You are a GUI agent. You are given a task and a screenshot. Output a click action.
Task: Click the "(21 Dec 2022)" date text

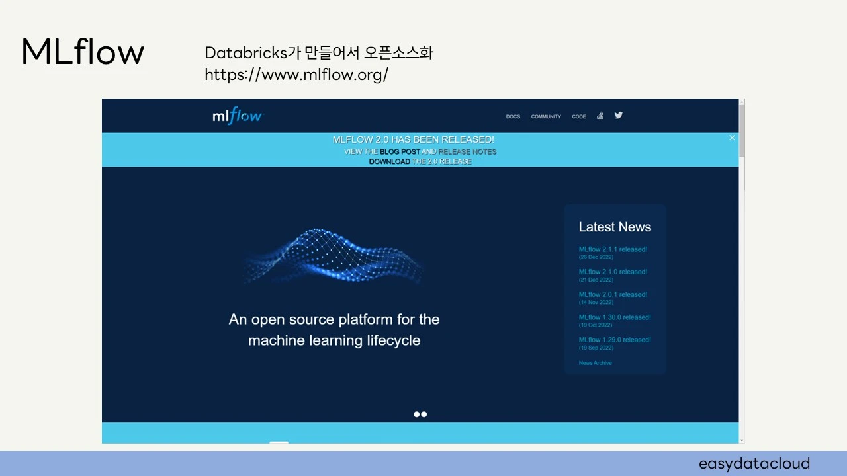pos(596,280)
